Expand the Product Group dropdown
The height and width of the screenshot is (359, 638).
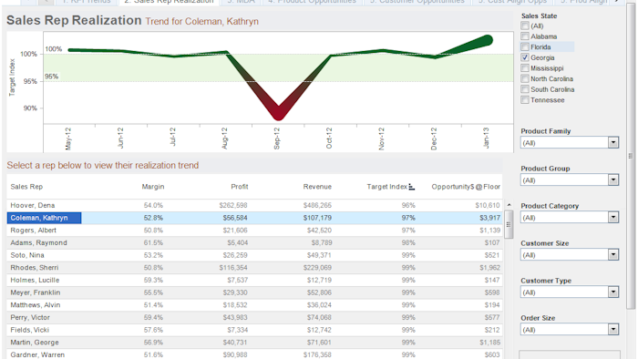(613, 180)
